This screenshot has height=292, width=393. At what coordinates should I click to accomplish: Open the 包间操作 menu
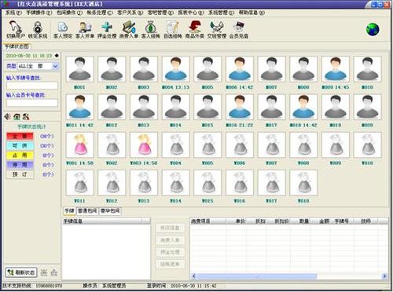tap(69, 13)
